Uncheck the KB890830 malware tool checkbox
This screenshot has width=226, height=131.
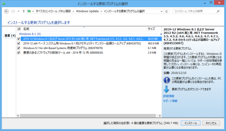coord(18,53)
